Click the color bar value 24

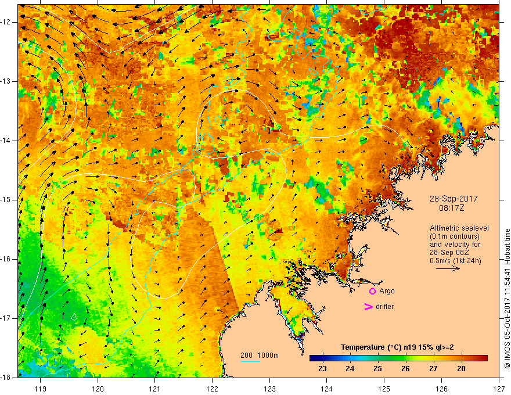click(350, 369)
